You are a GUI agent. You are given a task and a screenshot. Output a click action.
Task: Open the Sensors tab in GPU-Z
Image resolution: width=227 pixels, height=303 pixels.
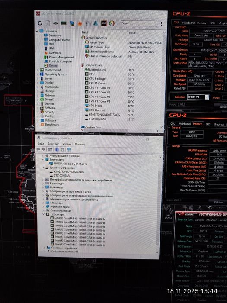[x=199, y=220]
